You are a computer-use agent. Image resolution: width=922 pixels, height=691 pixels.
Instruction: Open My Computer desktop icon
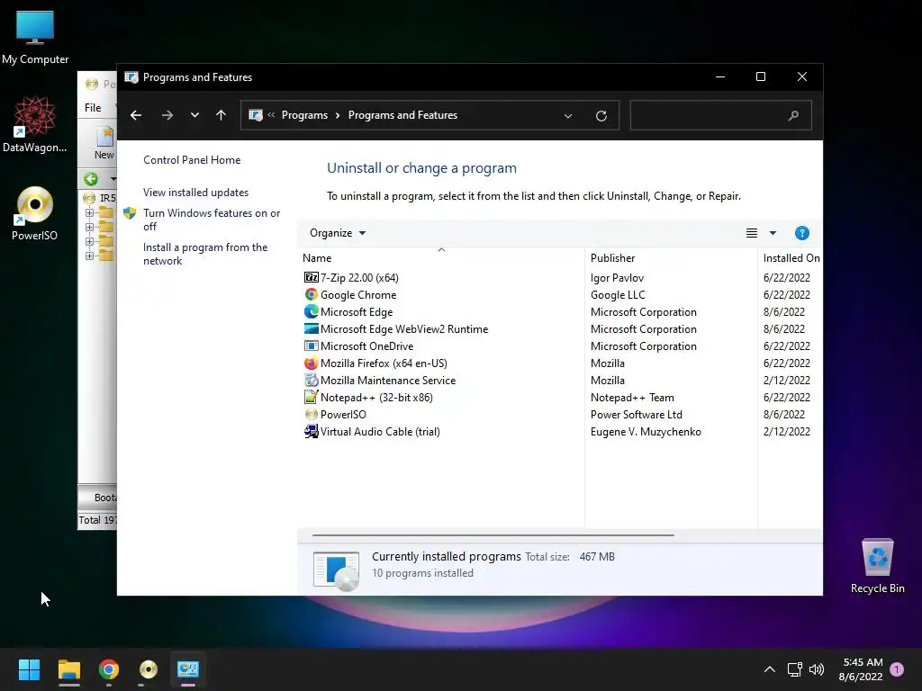point(35,37)
